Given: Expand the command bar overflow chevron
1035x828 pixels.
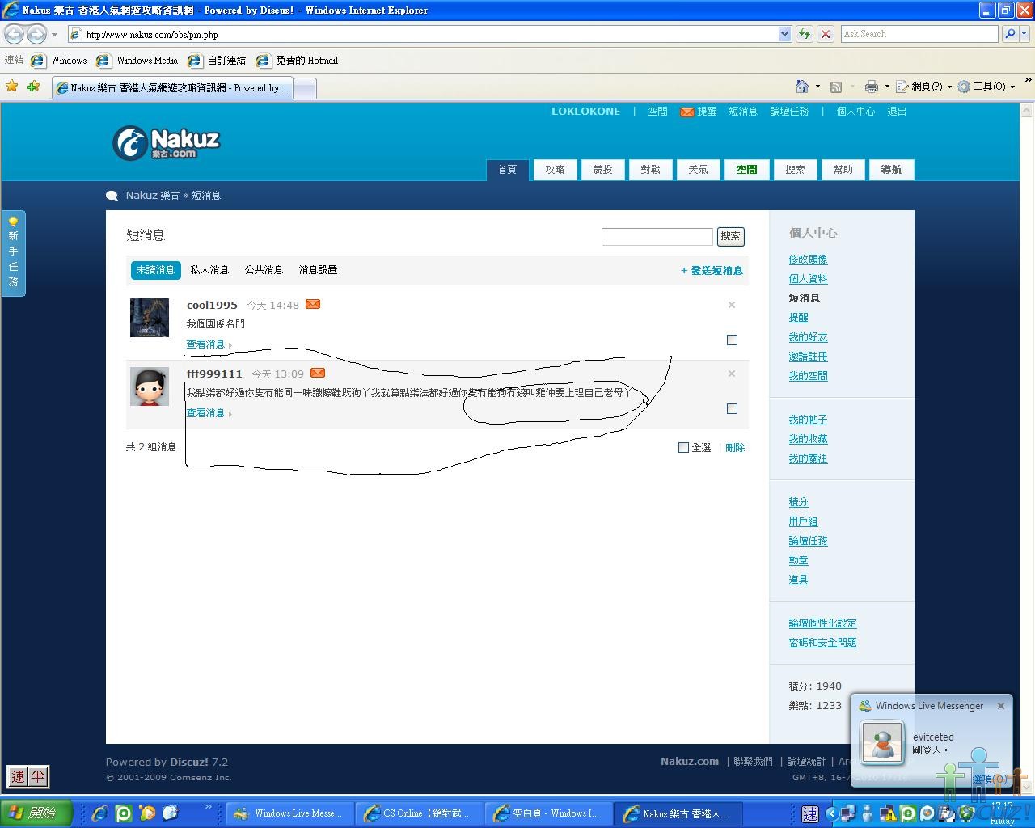Looking at the screenshot, I should pos(1028,80).
